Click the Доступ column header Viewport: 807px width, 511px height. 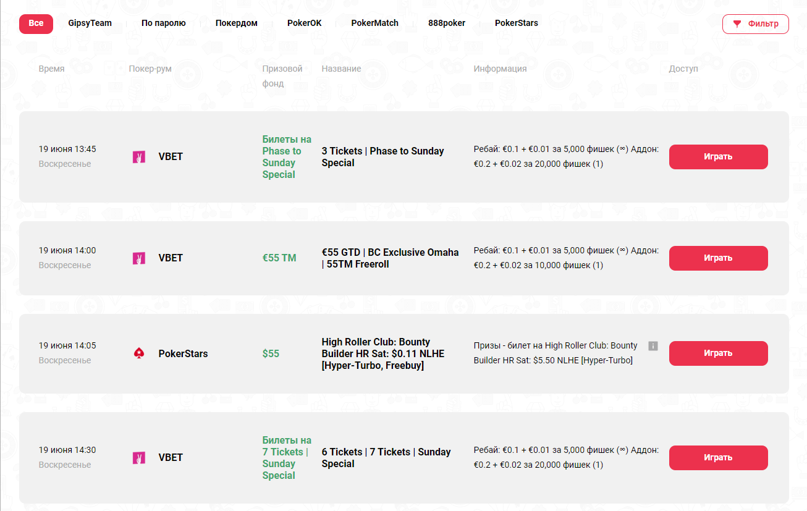(x=683, y=69)
